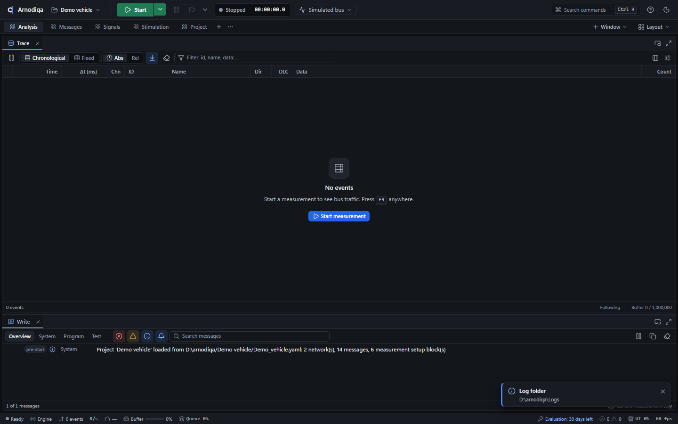Open the Demo vehicle project dropdown
This screenshot has height=424, width=678.
[x=76, y=10]
